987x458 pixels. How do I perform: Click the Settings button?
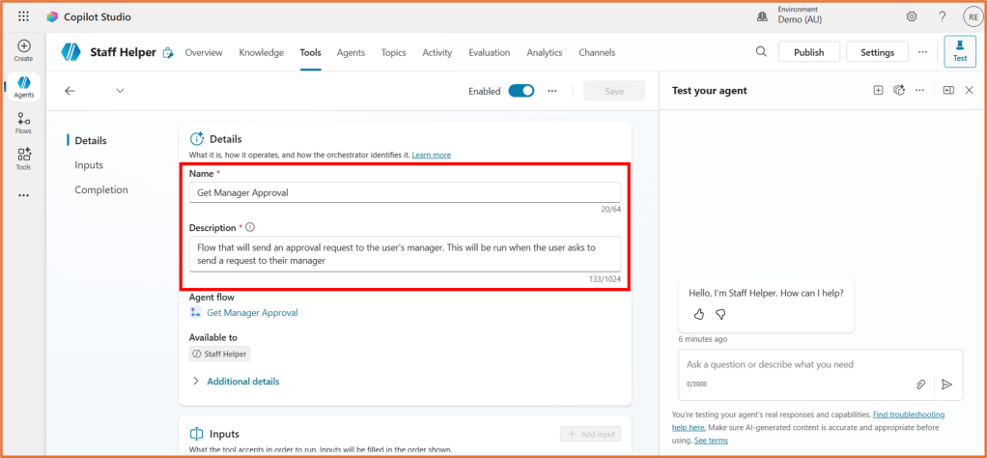click(878, 52)
